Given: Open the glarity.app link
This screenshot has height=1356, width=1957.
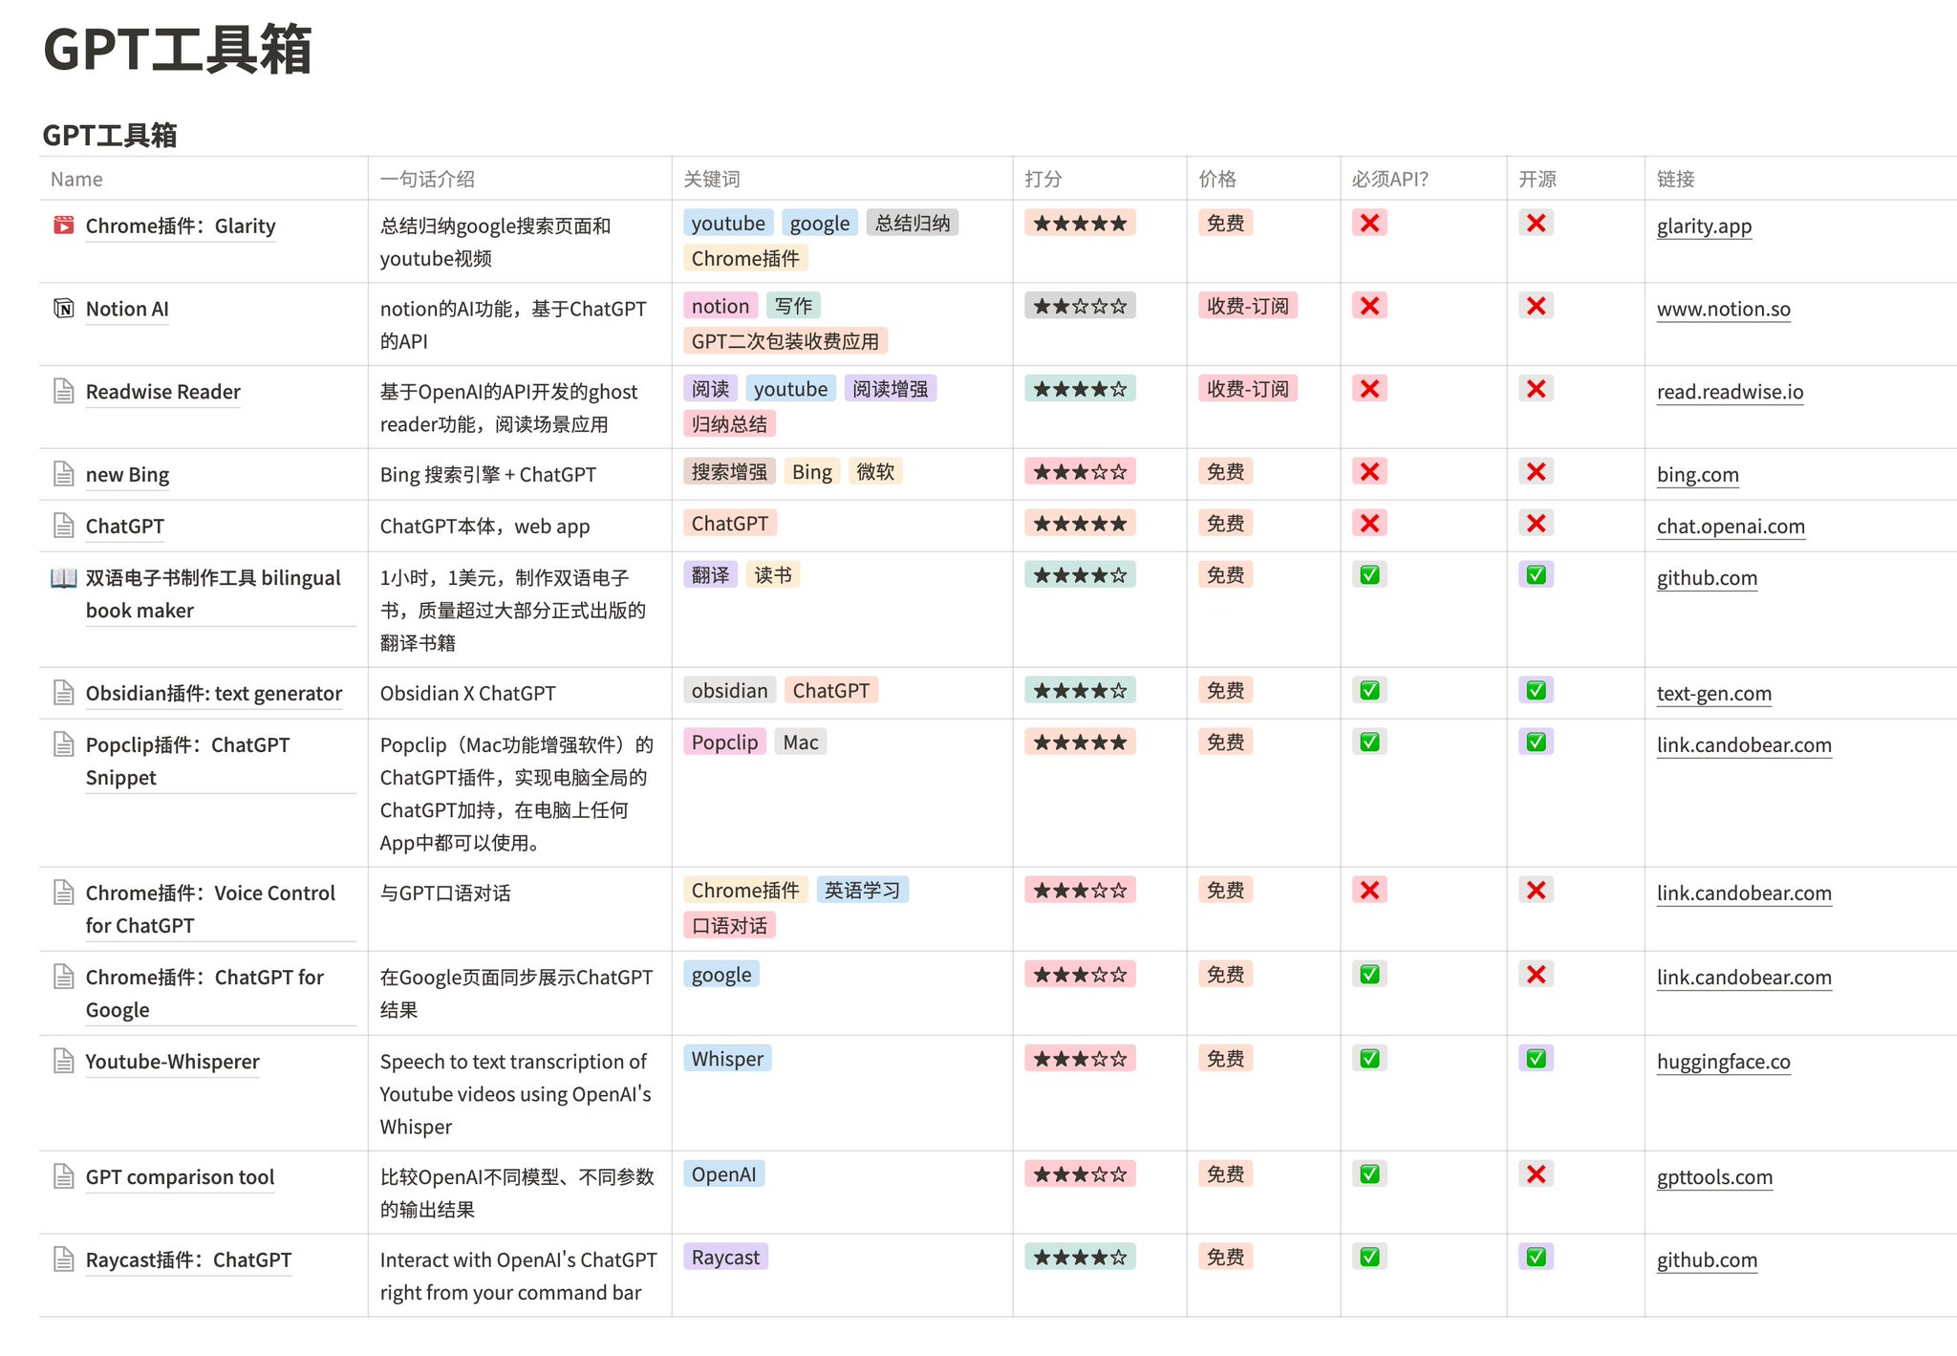Looking at the screenshot, I should pos(1704,226).
